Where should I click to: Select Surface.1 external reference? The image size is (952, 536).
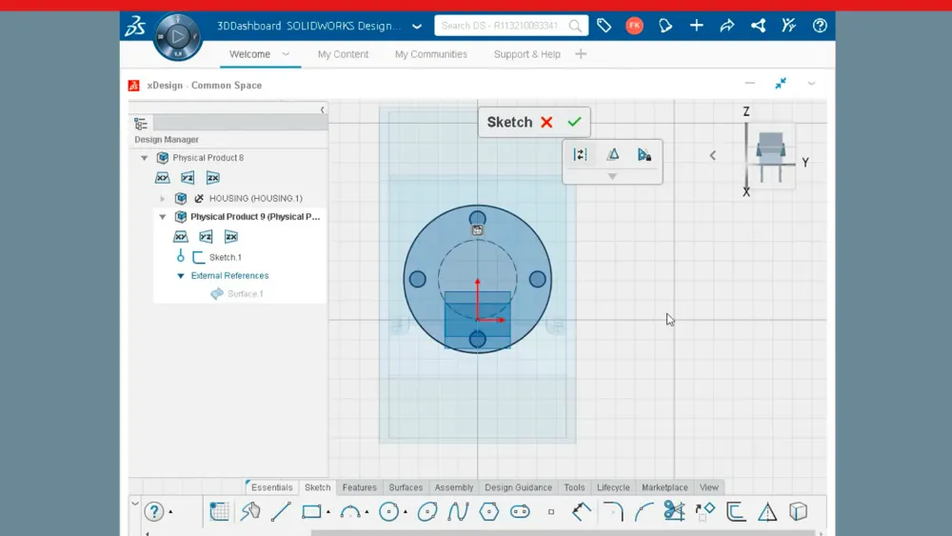pos(246,294)
